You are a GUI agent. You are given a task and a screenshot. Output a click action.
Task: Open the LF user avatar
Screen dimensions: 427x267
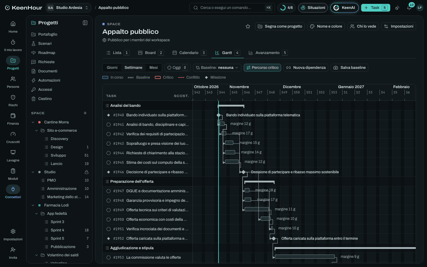point(420,8)
